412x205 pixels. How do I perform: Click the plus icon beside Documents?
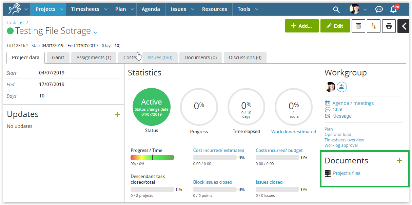click(x=399, y=161)
